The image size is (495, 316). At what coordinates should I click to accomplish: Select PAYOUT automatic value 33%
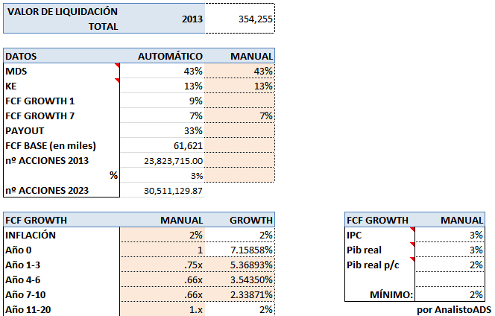(x=163, y=130)
